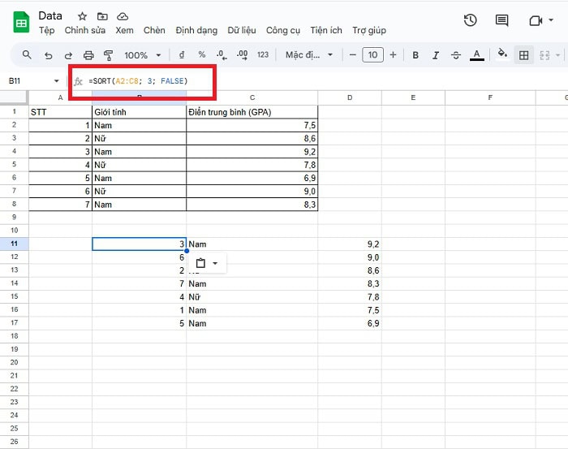Expand the paste options dropdown arrow
568x449 pixels.
click(215, 263)
